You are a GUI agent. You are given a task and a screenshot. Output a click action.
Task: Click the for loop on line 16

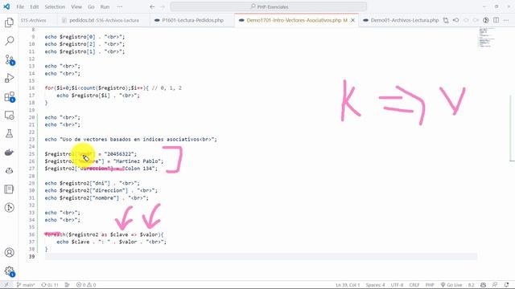point(113,88)
